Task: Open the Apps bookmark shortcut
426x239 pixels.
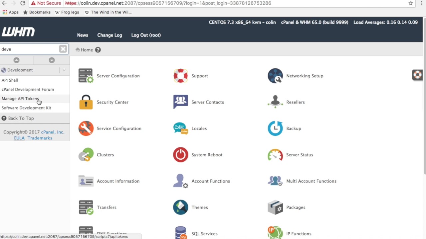Action: (10, 12)
